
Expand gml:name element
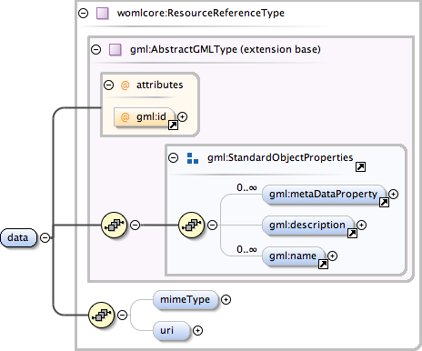pyautogui.click(x=332, y=256)
